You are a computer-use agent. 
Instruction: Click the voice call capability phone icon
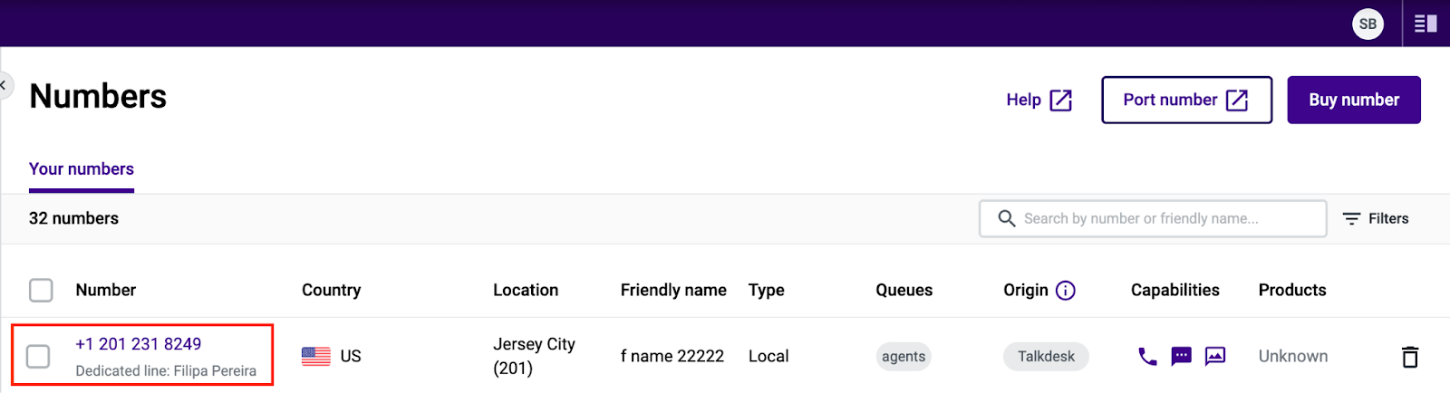(x=1147, y=357)
